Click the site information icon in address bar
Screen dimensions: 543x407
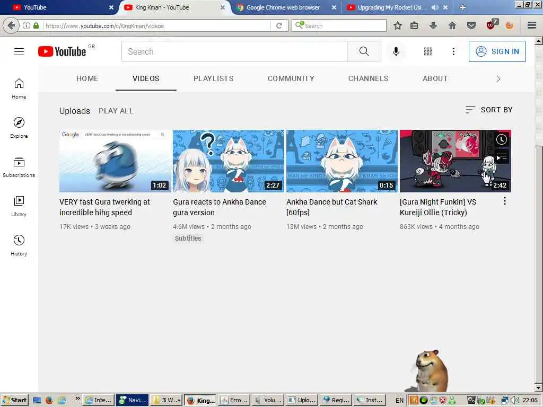[x=27, y=25]
